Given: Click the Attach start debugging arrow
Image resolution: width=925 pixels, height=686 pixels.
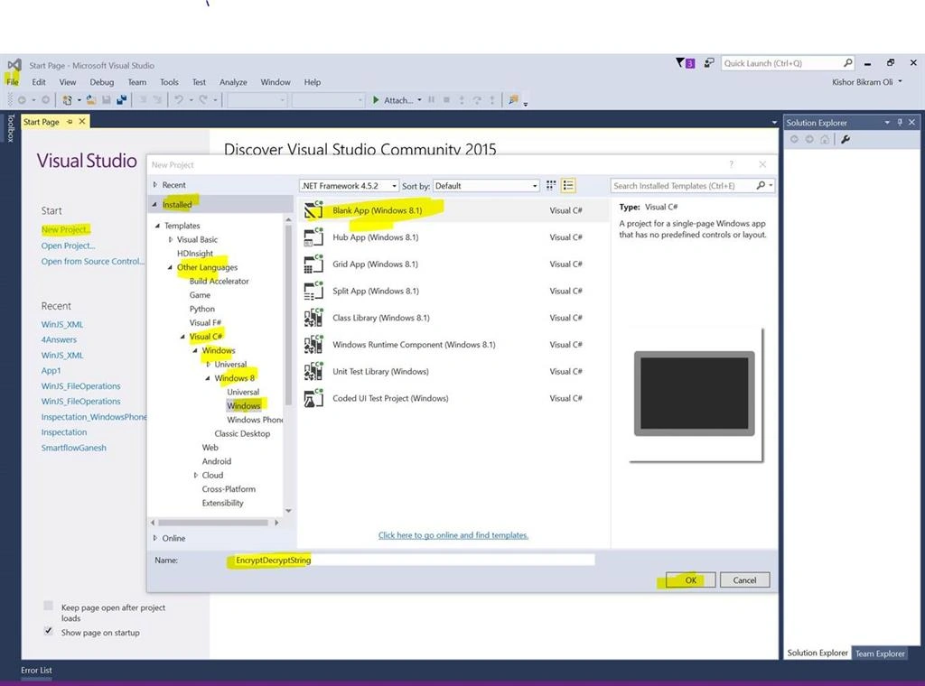Looking at the screenshot, I should 376,100.
